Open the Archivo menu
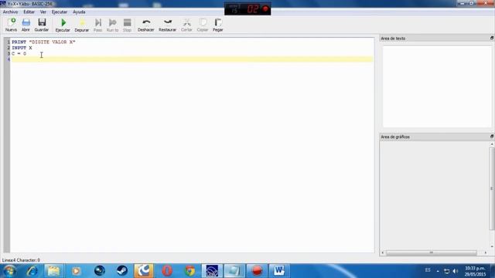This screenshot has width=495, height=278. pyautogui.click(x=10, y=12)
